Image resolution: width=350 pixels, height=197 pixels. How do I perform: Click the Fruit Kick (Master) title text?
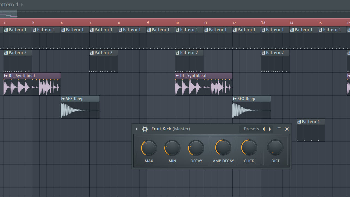(x=171, y=129)
